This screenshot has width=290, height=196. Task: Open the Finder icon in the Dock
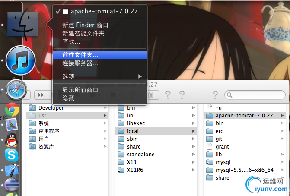click(22, 24)
